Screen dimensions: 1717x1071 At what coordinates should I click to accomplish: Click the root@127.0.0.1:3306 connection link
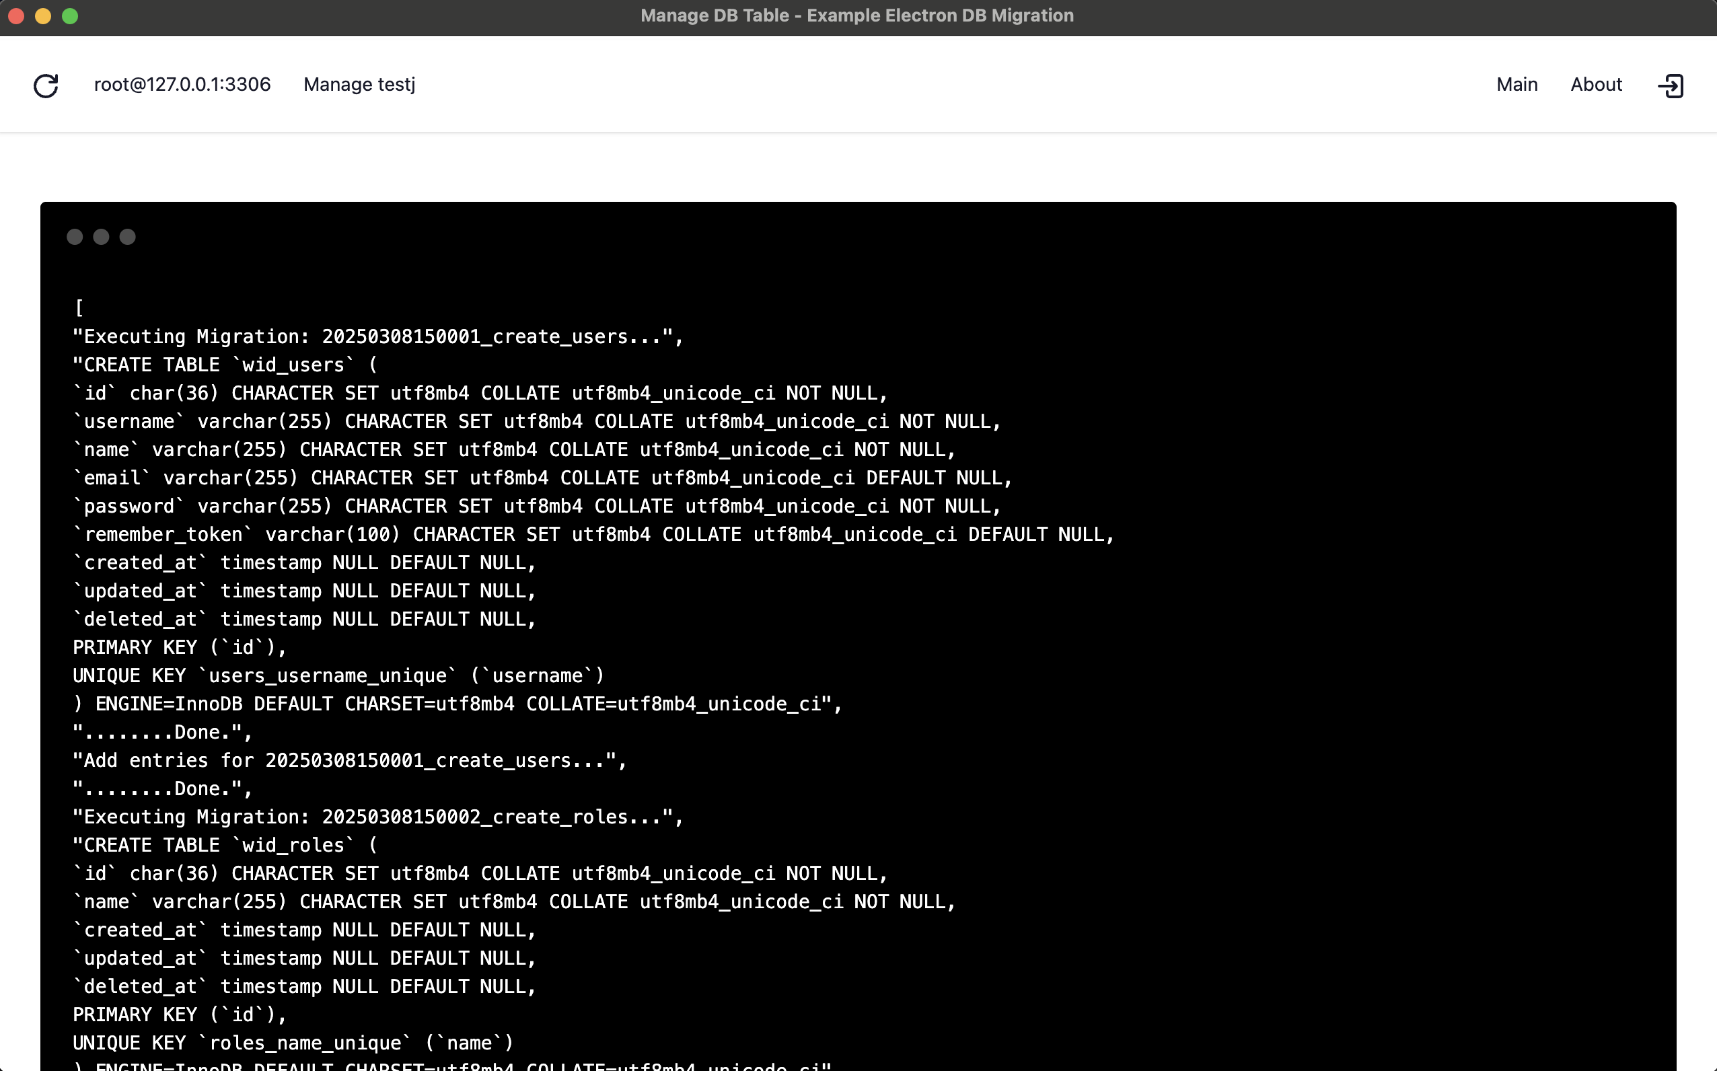pyautogui.click(x=182, y=84)
